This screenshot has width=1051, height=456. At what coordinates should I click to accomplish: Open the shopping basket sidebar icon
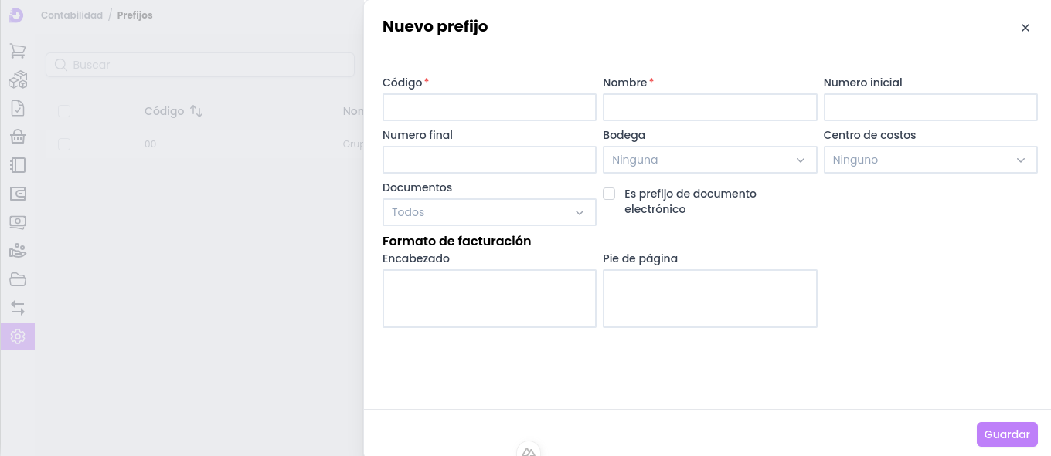pos(18,137)
